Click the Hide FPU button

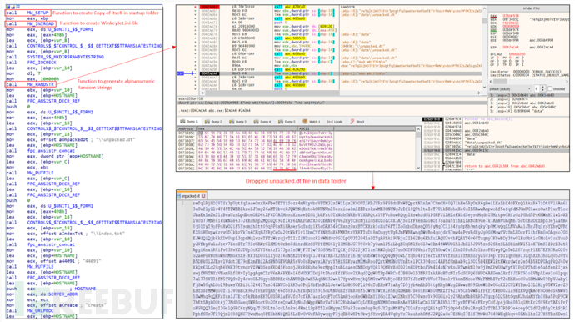tap(532, 8)
